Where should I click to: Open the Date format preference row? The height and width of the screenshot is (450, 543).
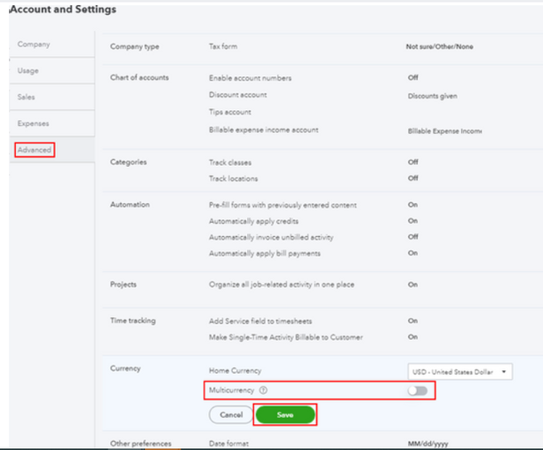coord(230,443)
